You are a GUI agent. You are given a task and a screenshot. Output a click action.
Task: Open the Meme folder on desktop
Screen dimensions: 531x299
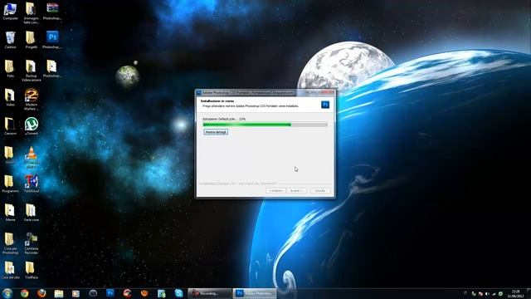(x=10, y=213)
